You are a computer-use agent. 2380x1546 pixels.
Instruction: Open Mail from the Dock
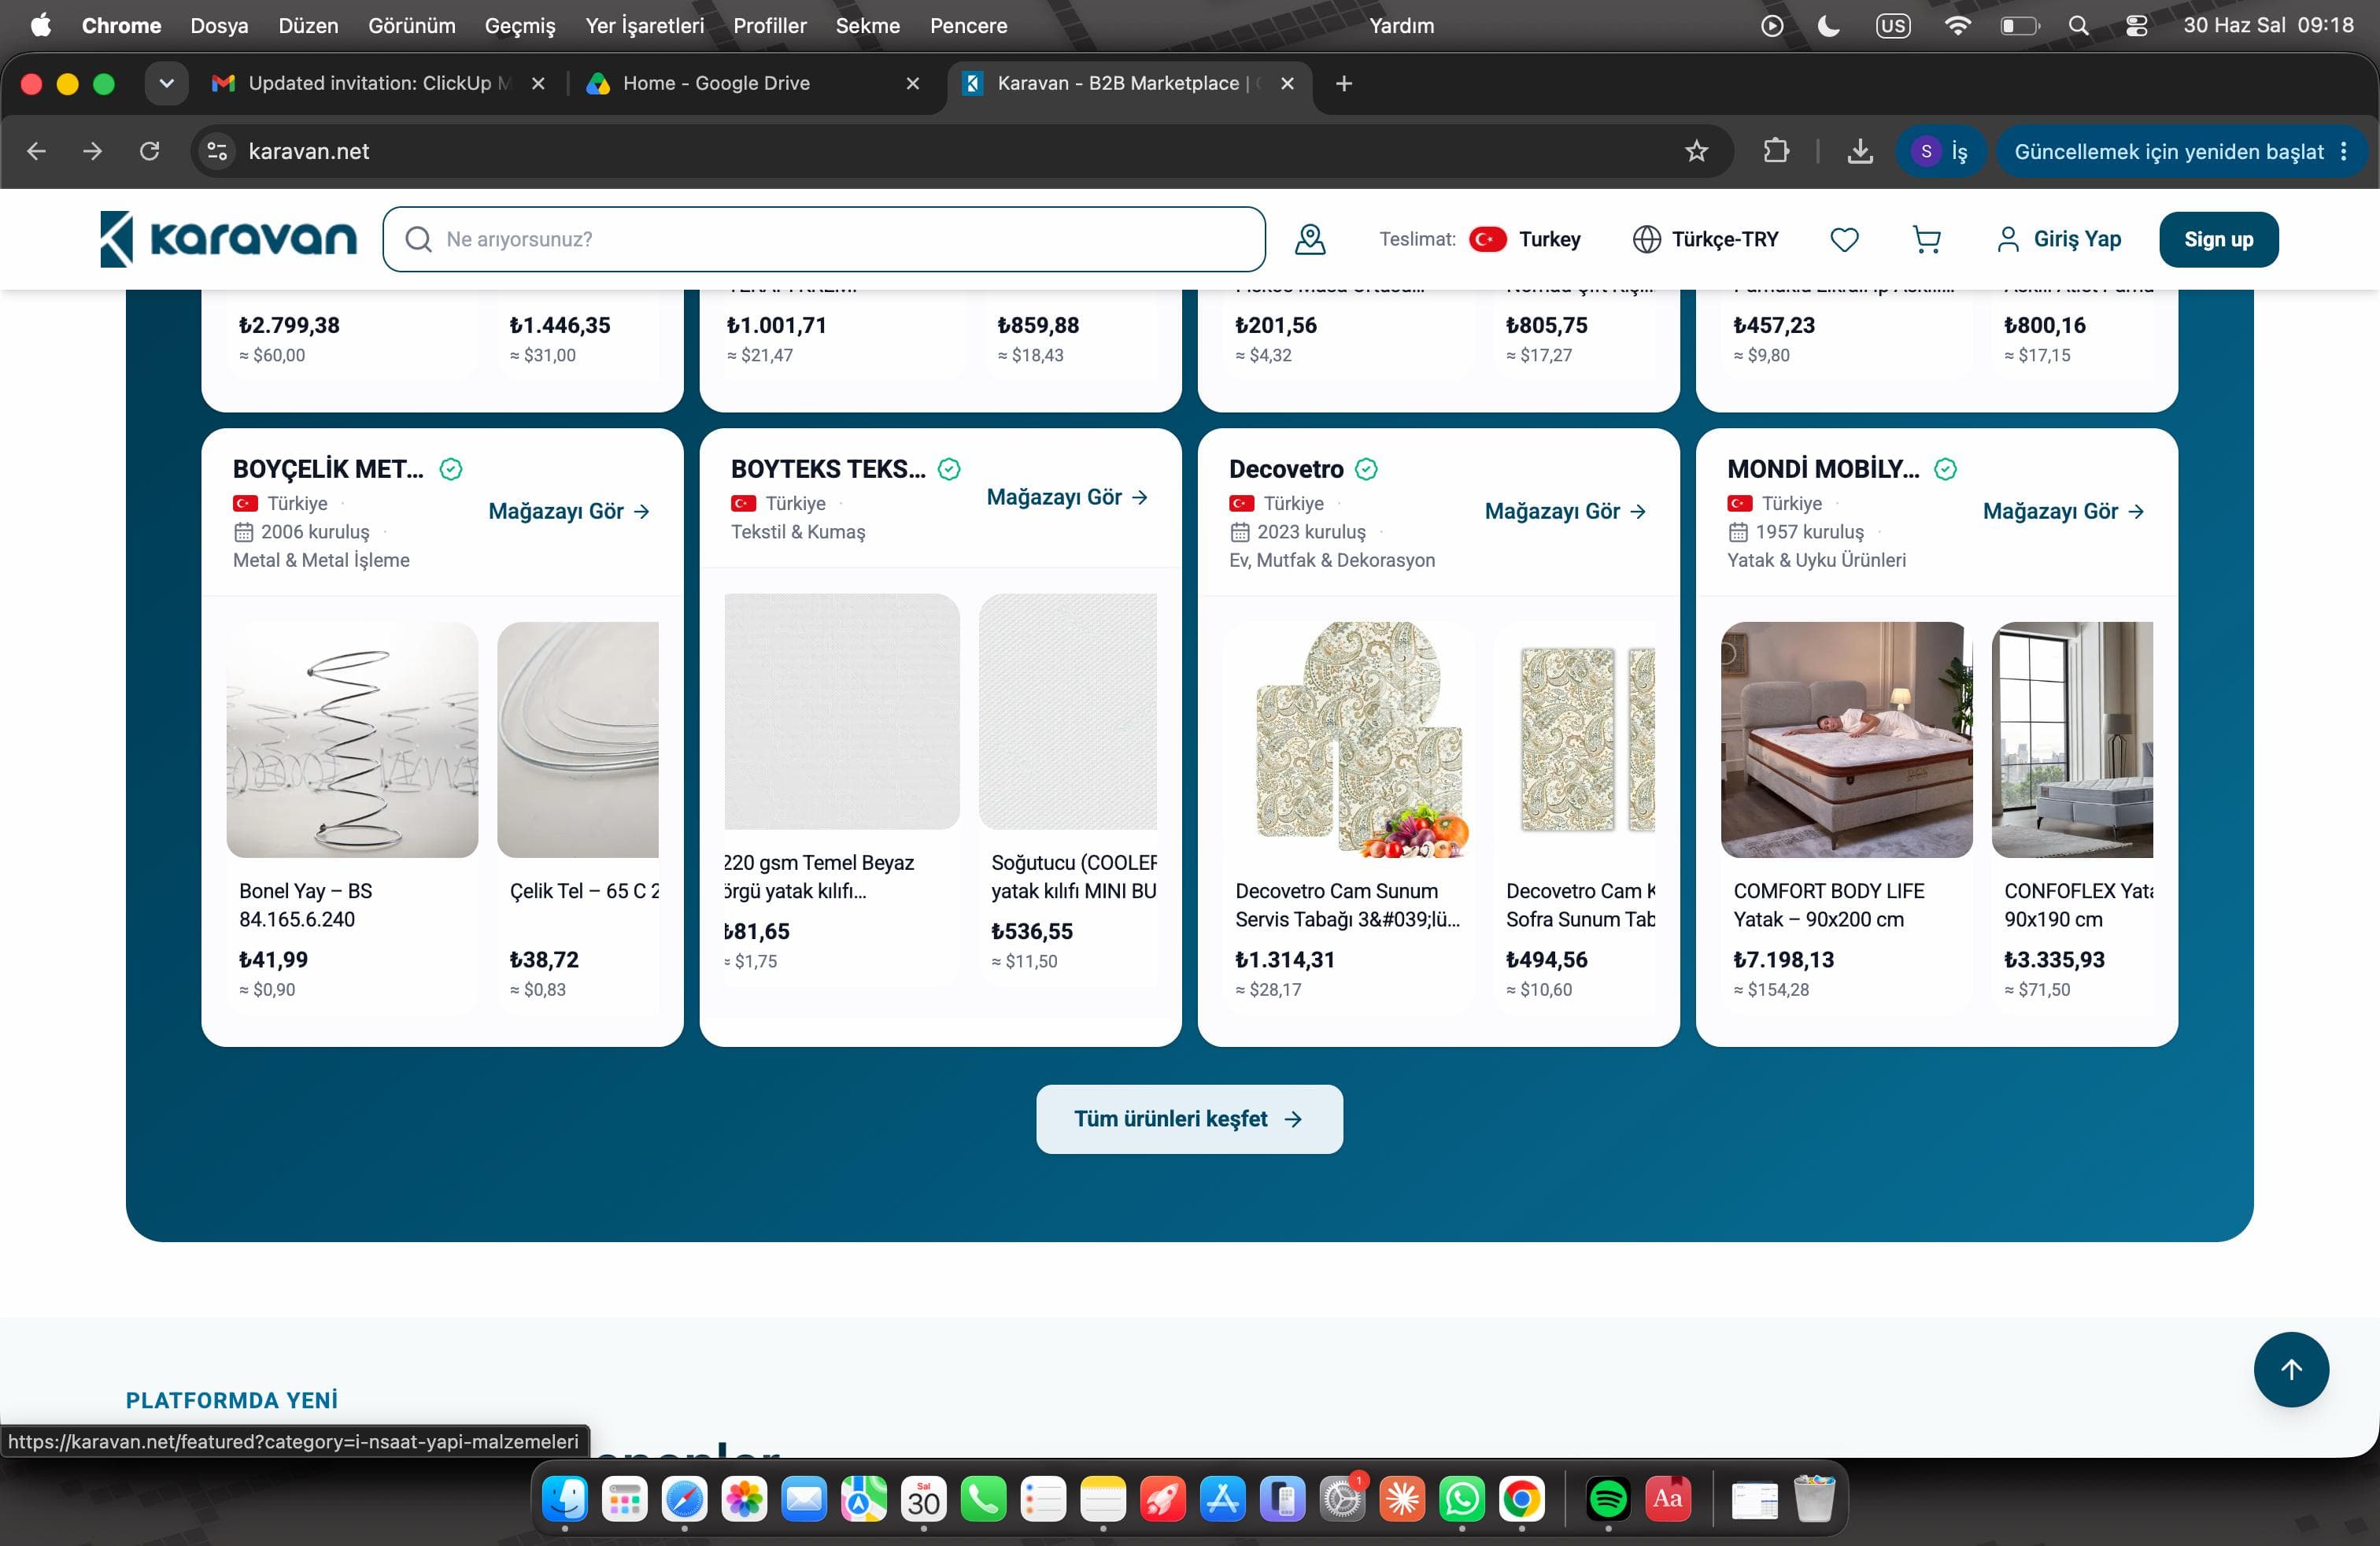[804, 1499]
